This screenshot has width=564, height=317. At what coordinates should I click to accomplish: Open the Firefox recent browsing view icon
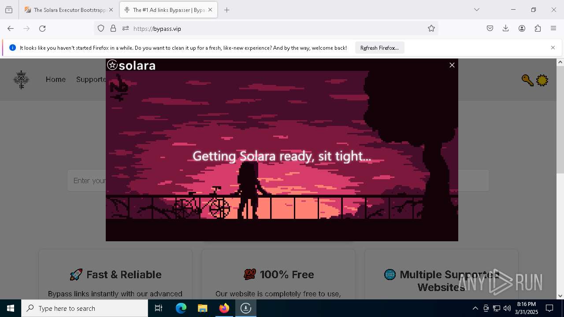point(9,10)
